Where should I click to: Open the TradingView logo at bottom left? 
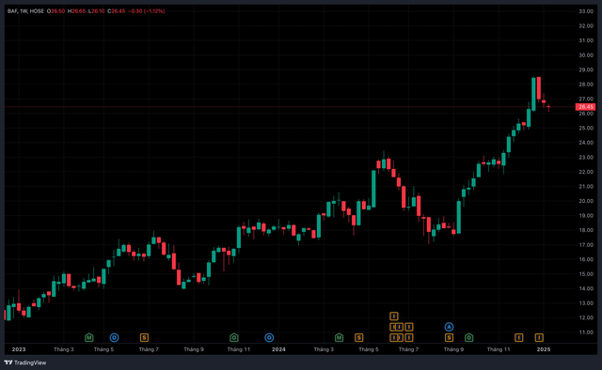pyautogui.click(x=25, y=362)
